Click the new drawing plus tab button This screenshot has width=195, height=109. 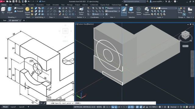pyautogui.click(x=24, y=20)
